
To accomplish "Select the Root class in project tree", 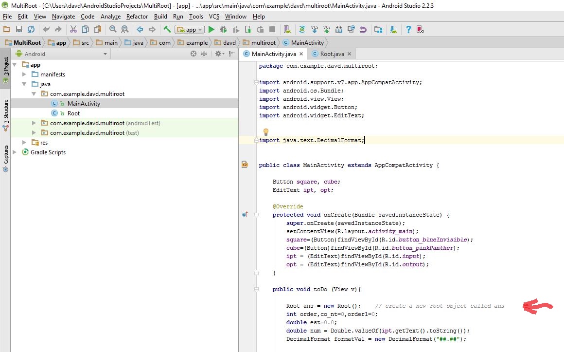I will click(73, 113).
